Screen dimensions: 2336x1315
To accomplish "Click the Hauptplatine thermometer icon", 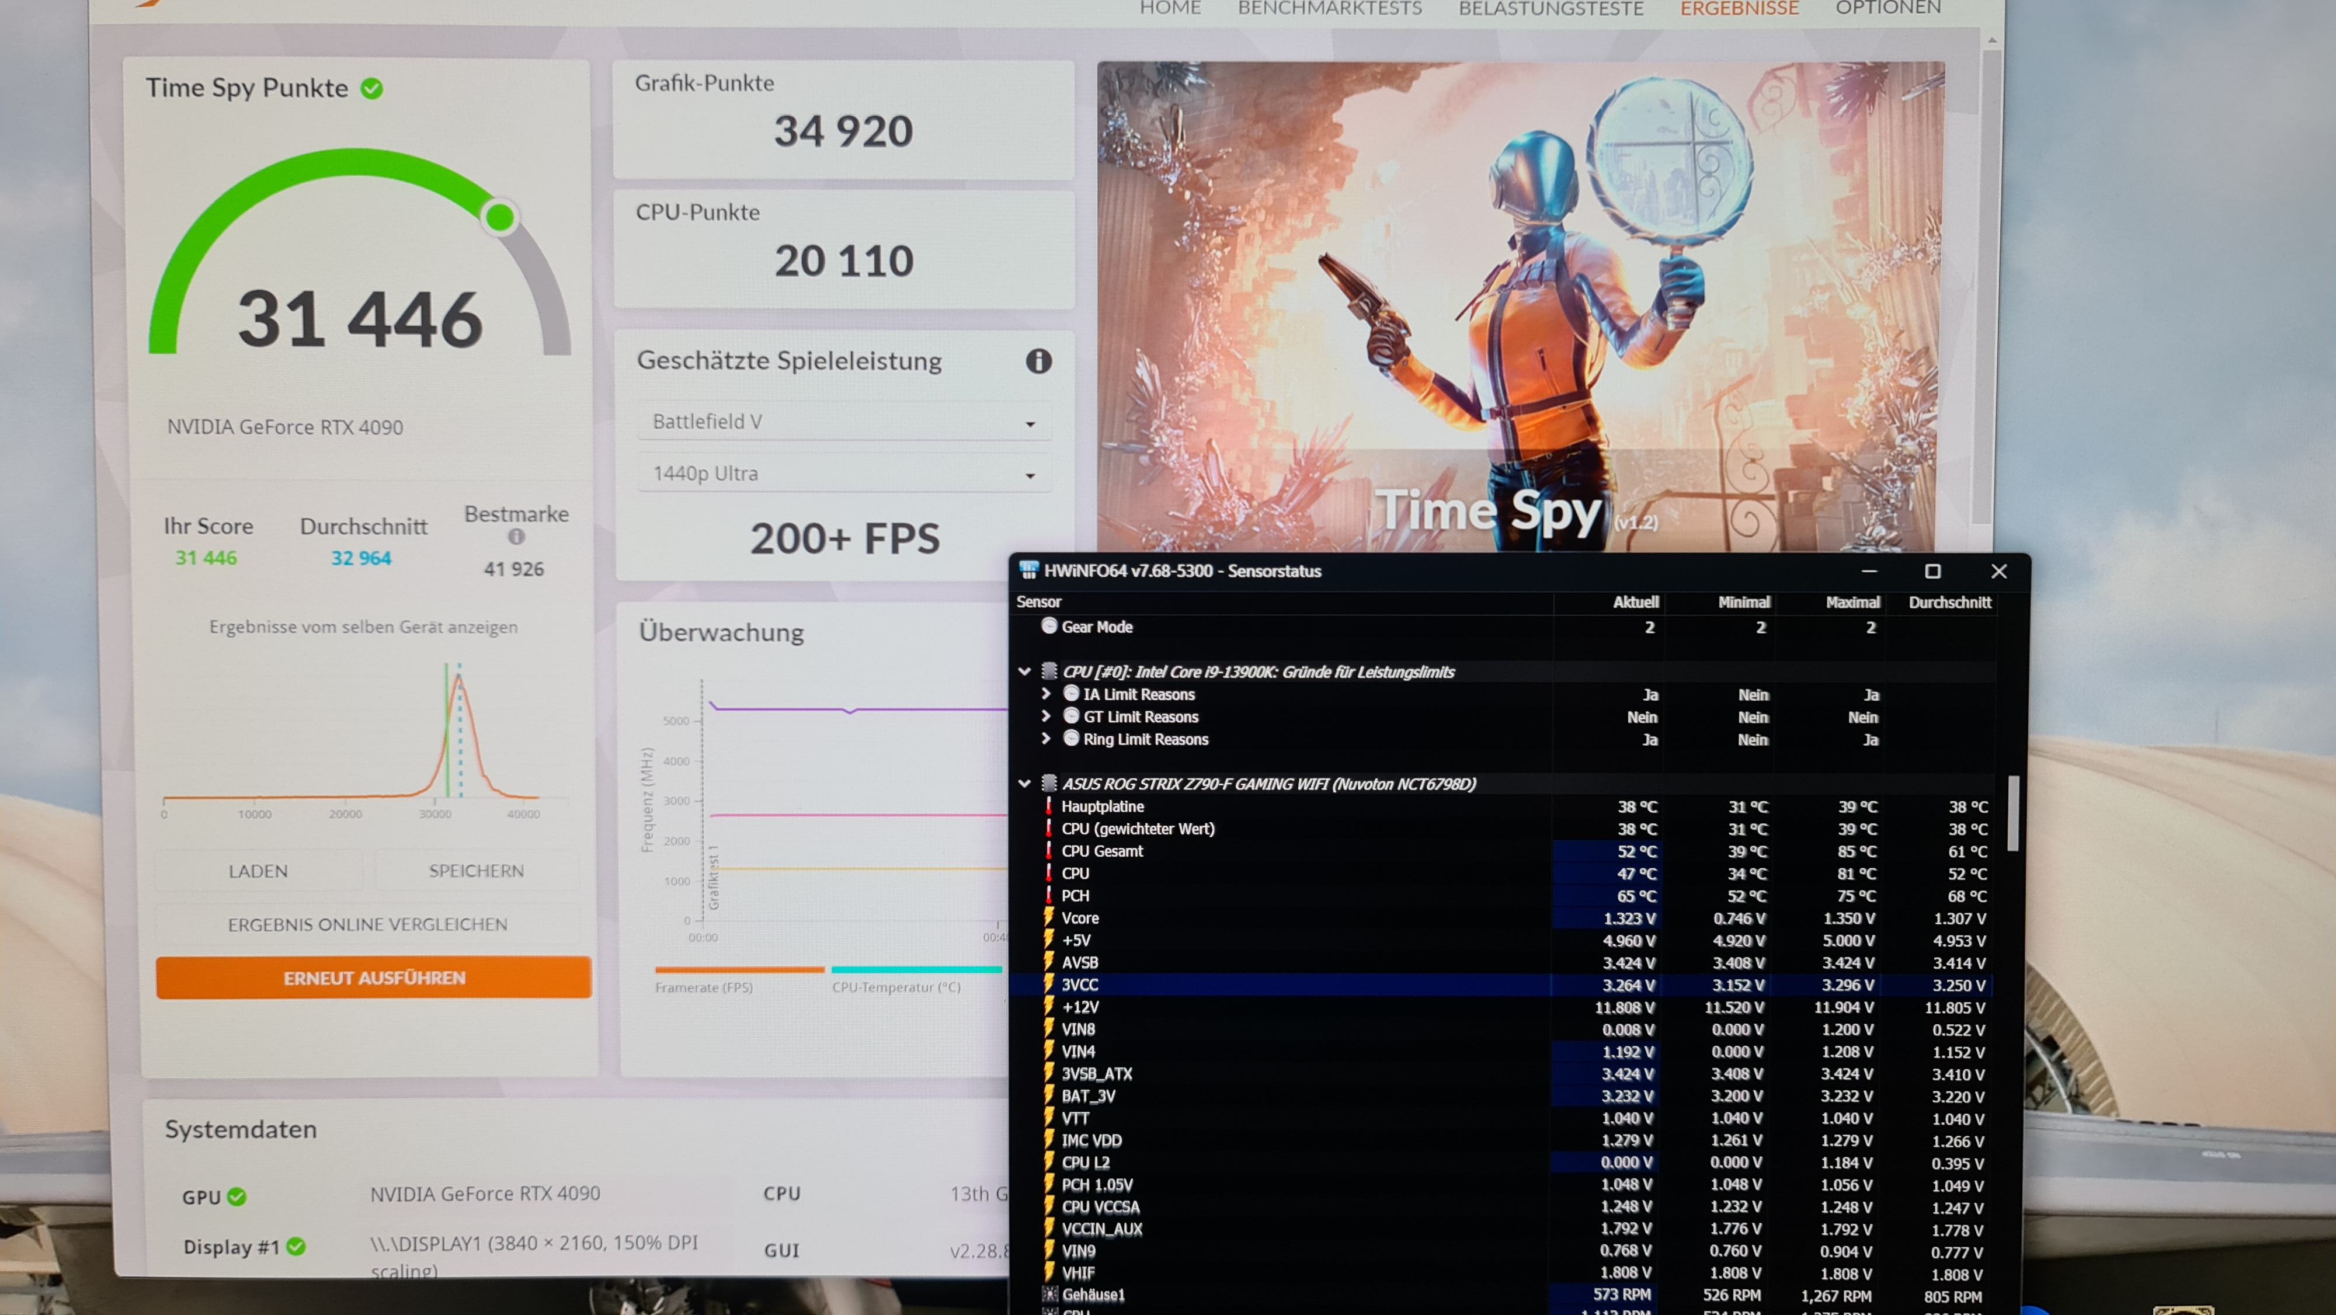I will [1049, 805].
